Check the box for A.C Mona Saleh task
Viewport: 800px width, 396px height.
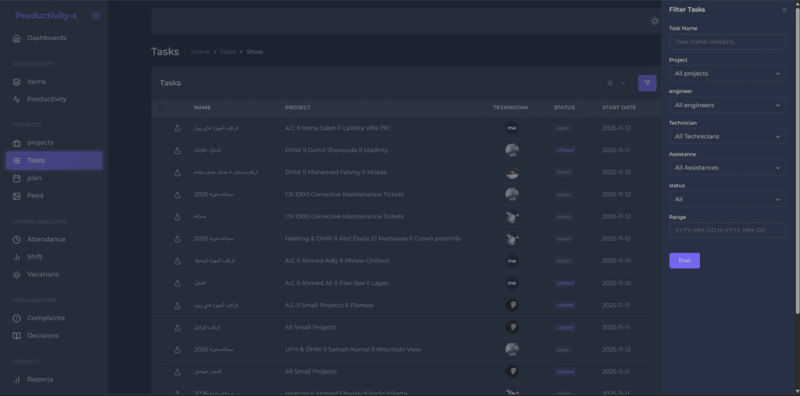[161, 128]
